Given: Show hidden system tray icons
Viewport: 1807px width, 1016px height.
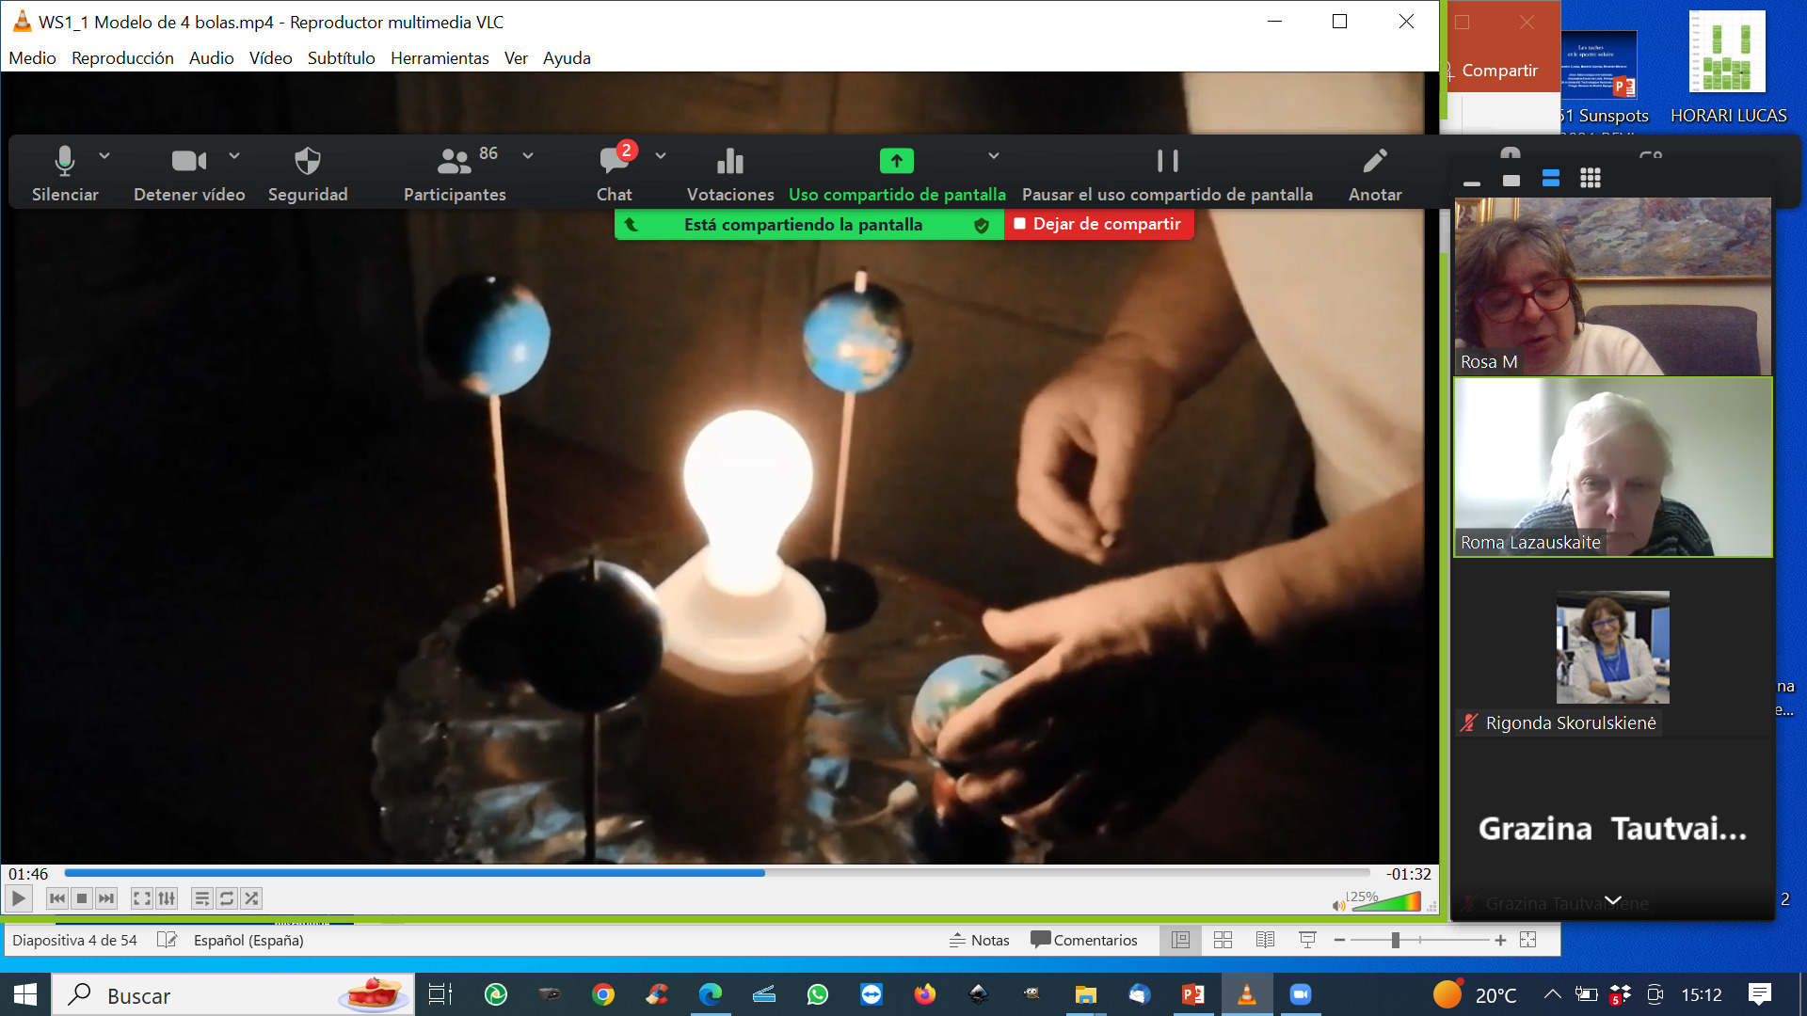Looking at the screenshot, I should tap(1553, 994).
